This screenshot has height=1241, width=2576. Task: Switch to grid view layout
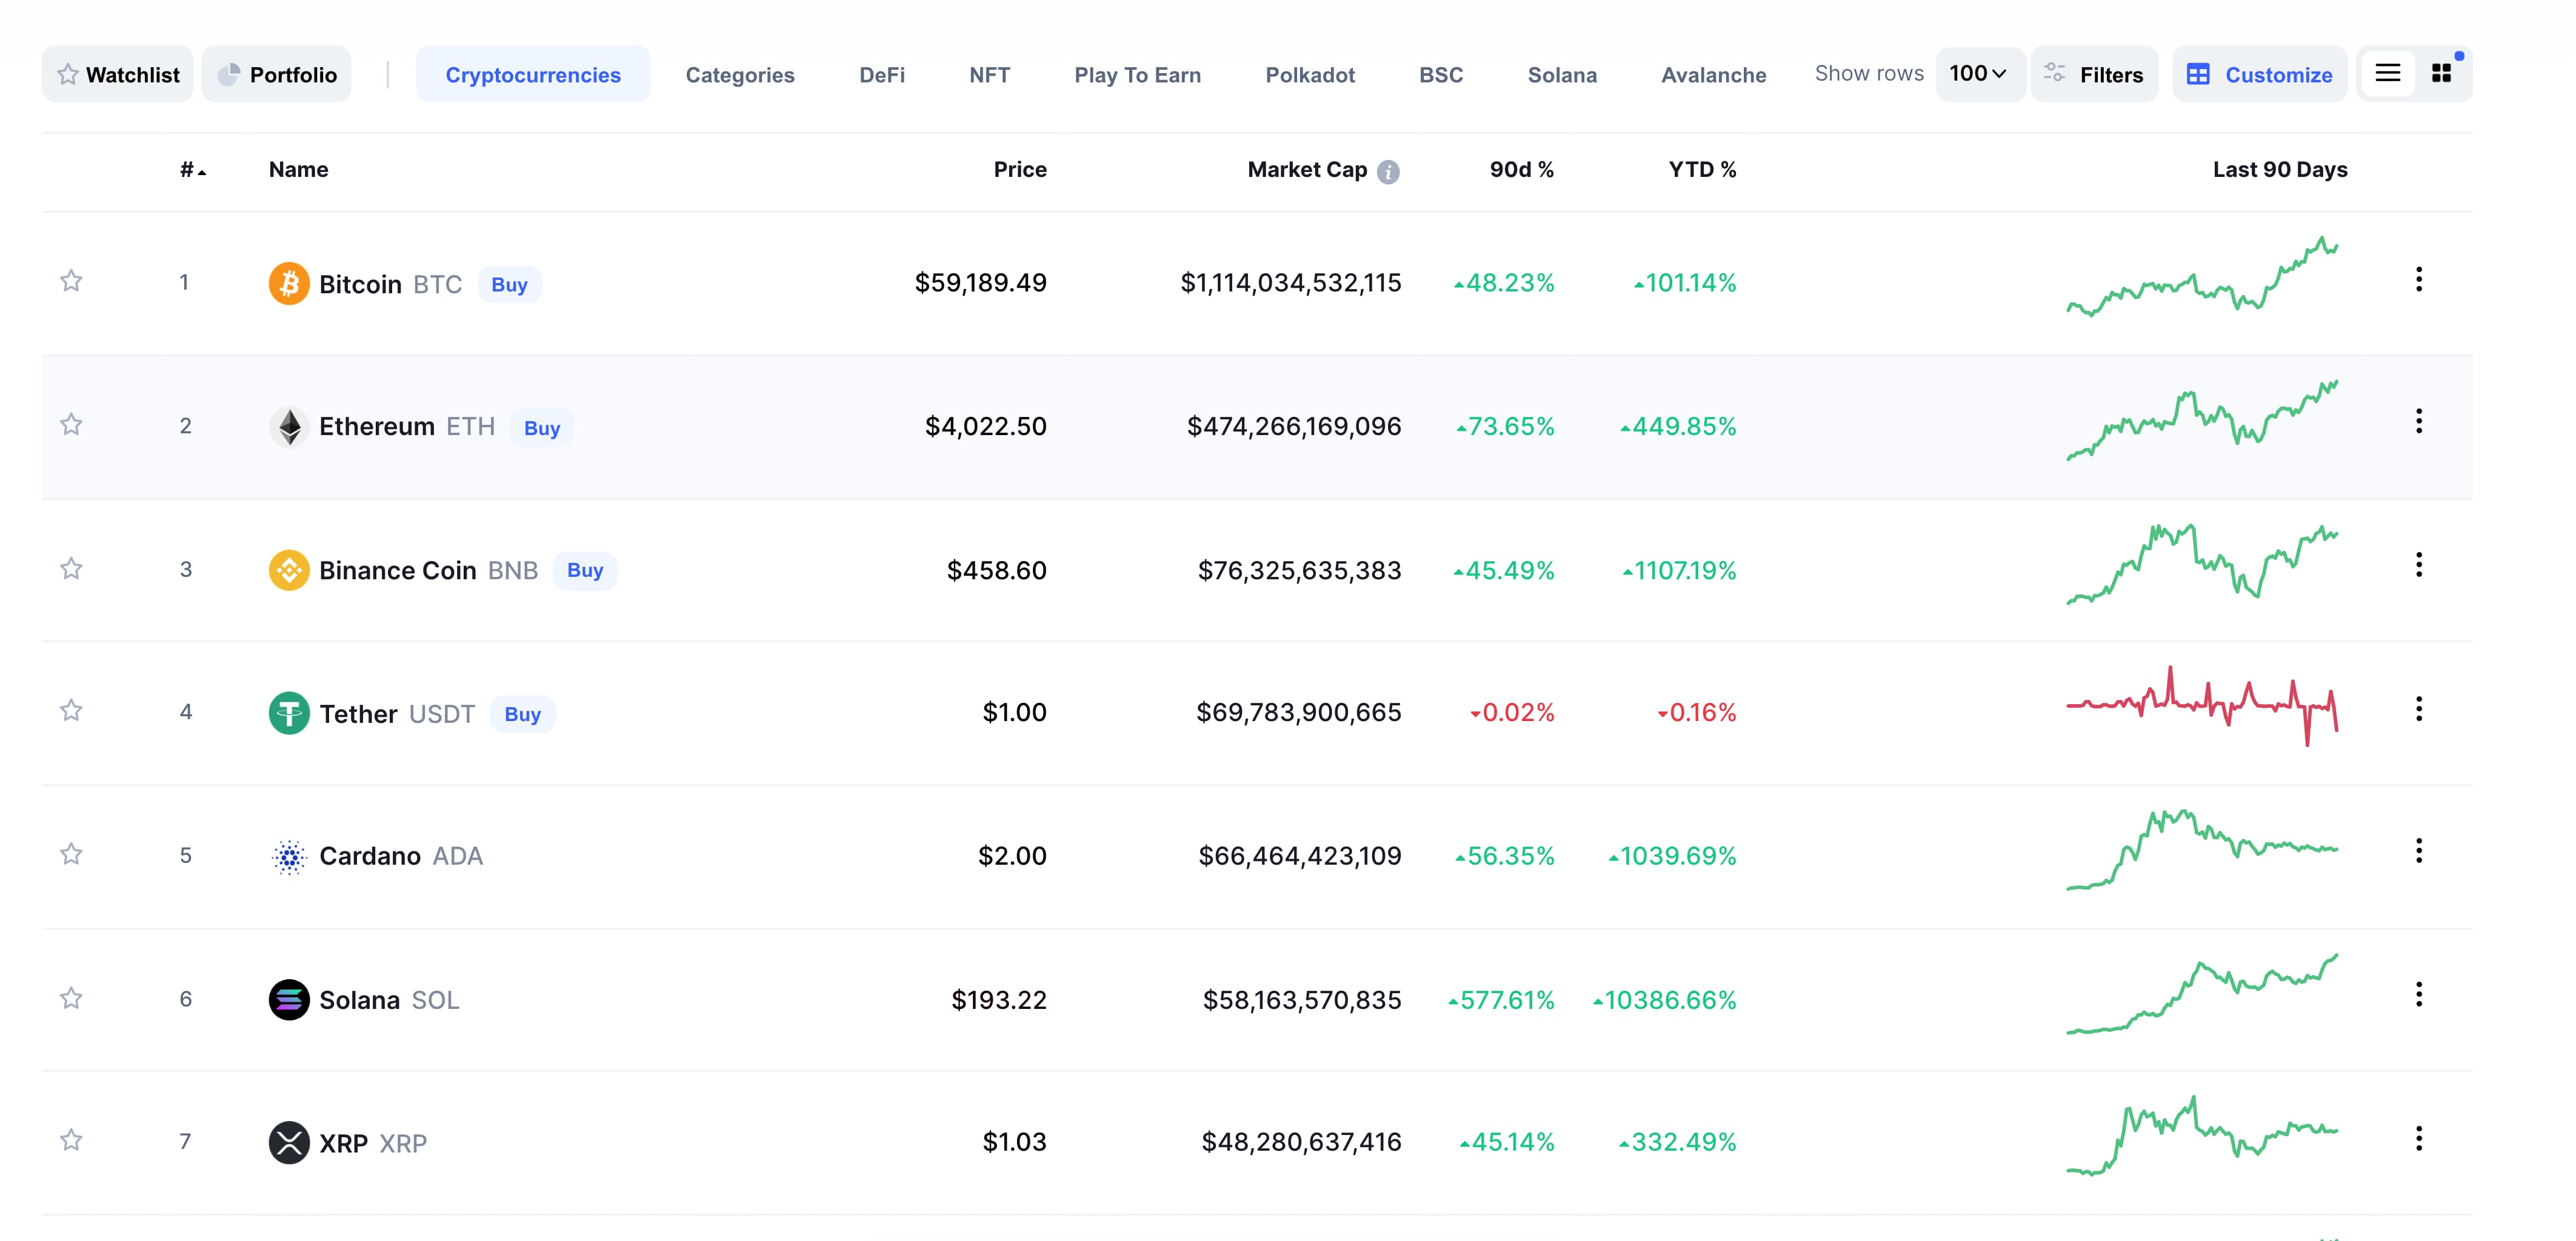2441,73
